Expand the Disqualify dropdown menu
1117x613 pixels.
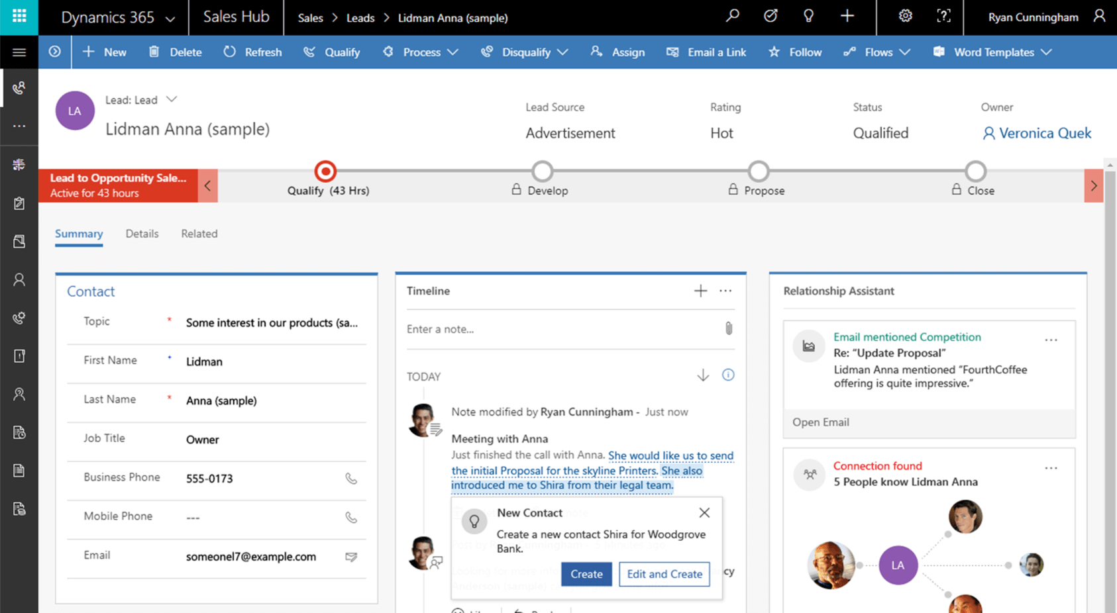562,52
